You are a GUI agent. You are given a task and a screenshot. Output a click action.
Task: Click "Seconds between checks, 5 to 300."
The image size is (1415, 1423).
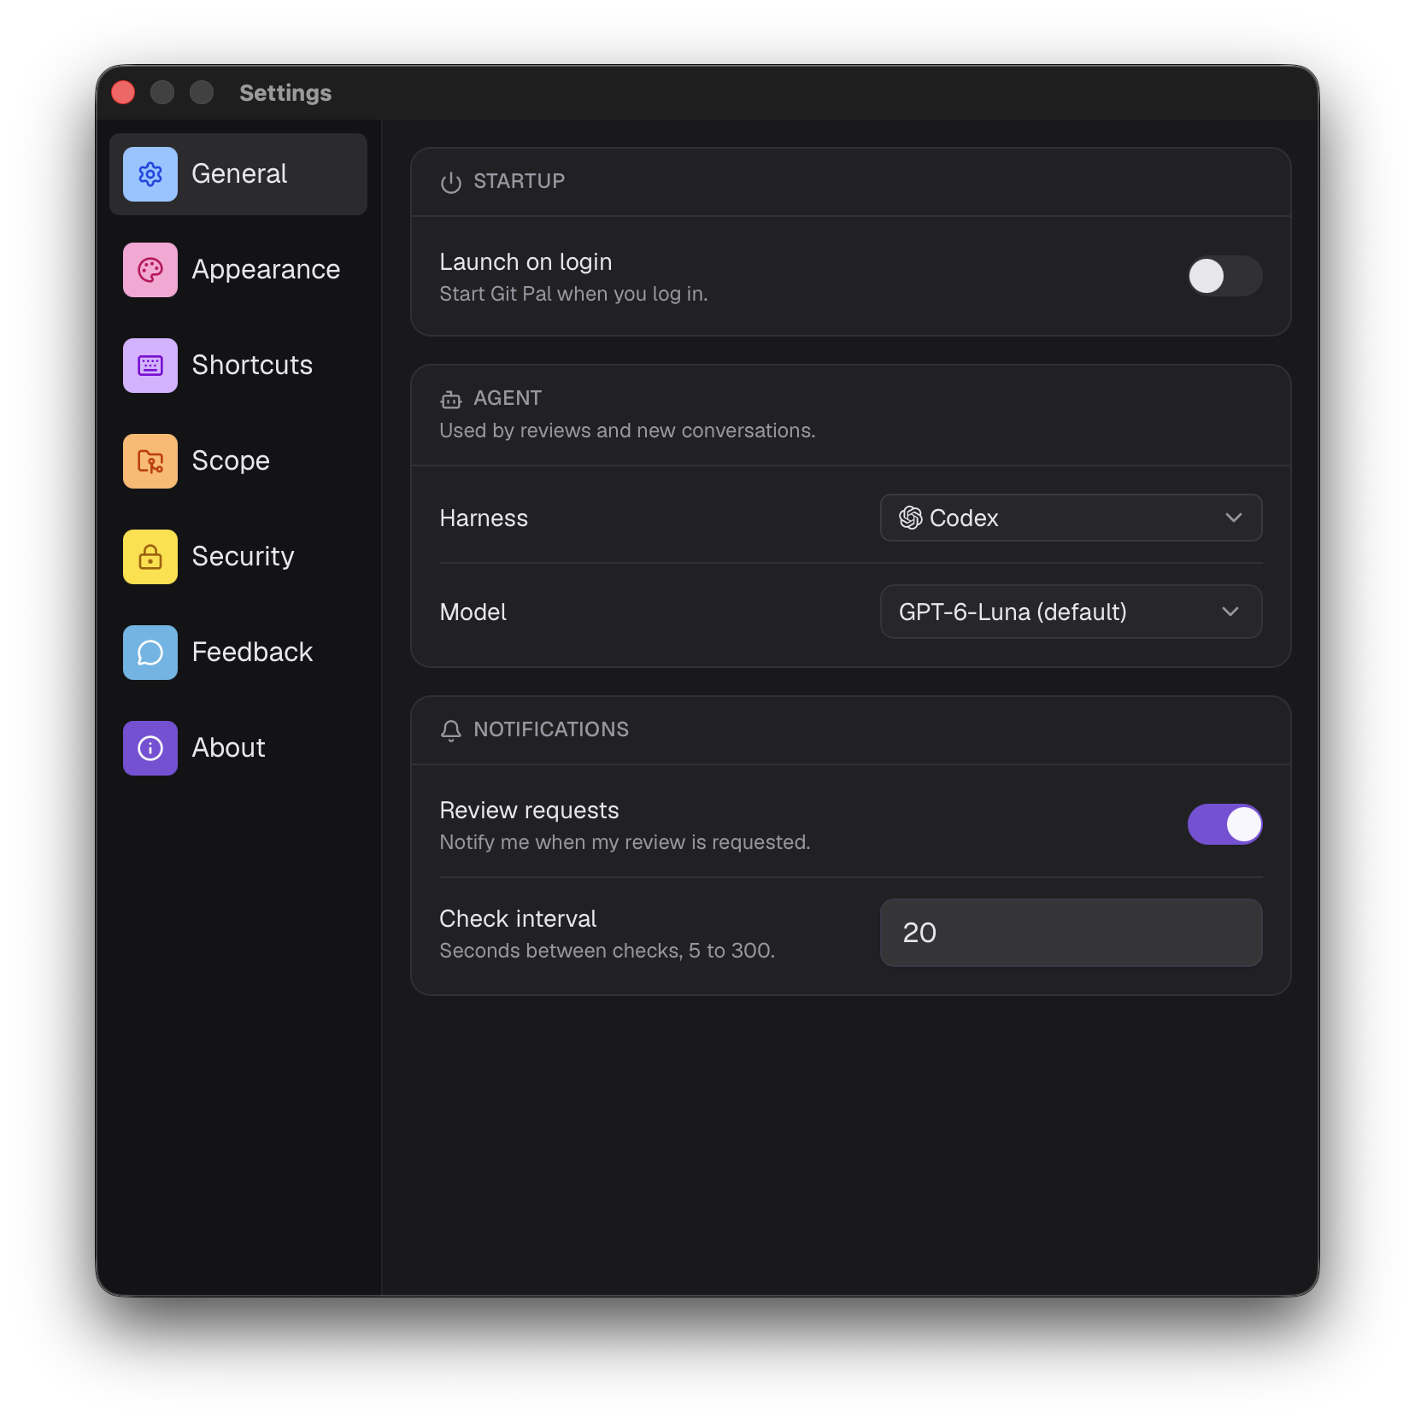(x=607, y=951)
